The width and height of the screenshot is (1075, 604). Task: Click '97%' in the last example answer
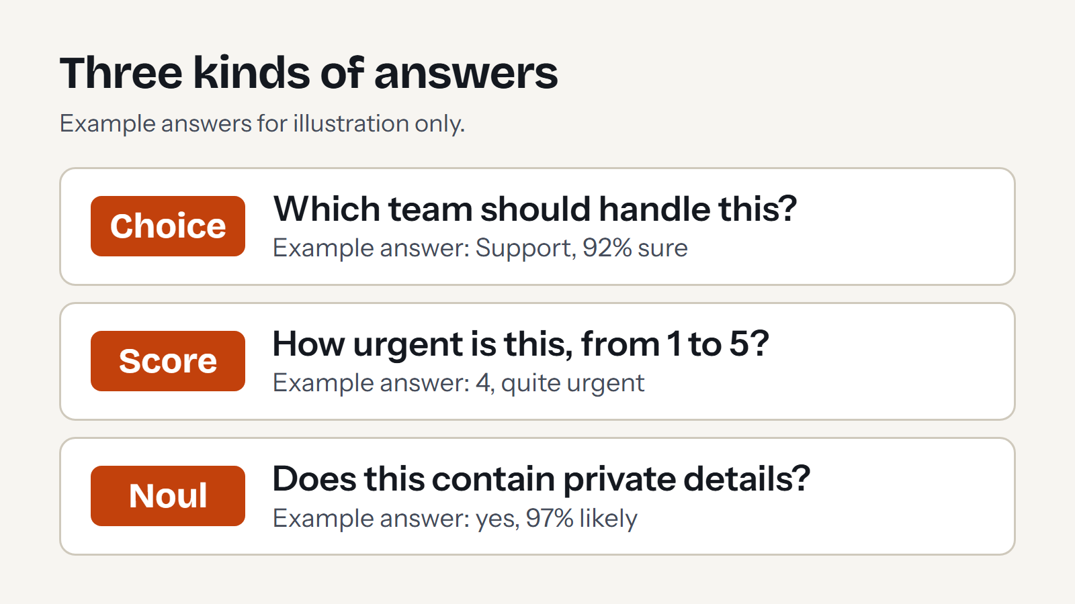[x=550, y=518]
